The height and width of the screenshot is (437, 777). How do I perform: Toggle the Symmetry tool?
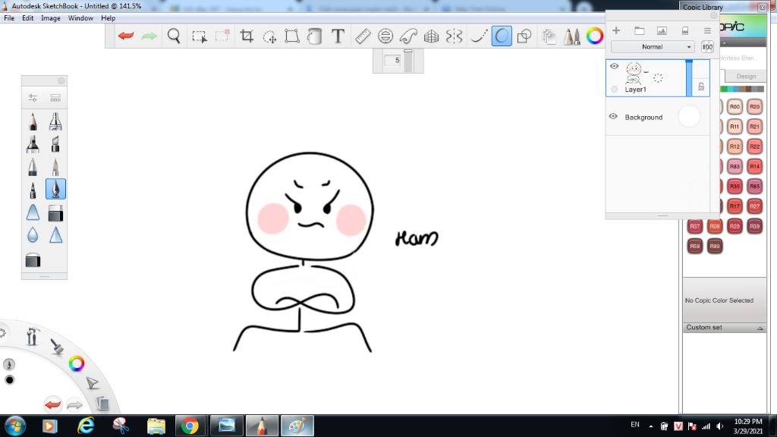[454, 36]
